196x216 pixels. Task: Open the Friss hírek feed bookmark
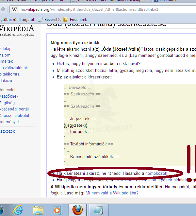click(75, 19)
